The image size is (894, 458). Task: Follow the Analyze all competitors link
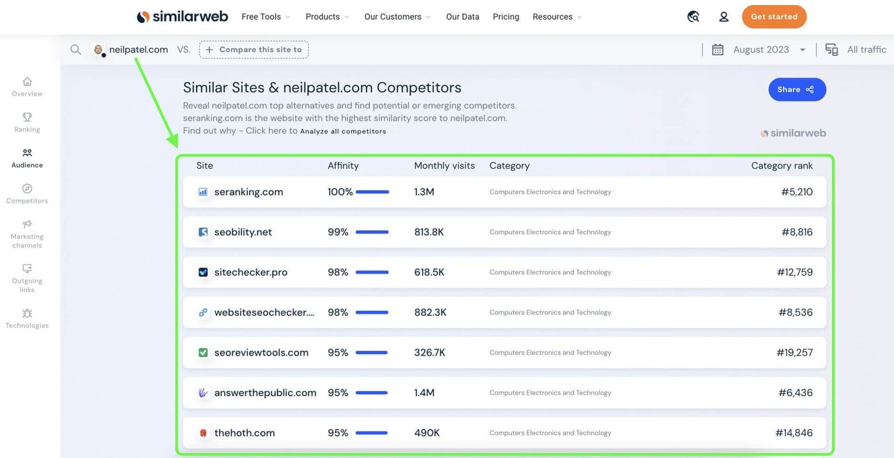coord(343,131)
